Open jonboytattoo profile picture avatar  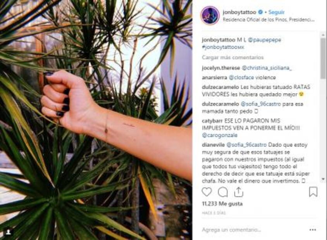tap(210, 15)
